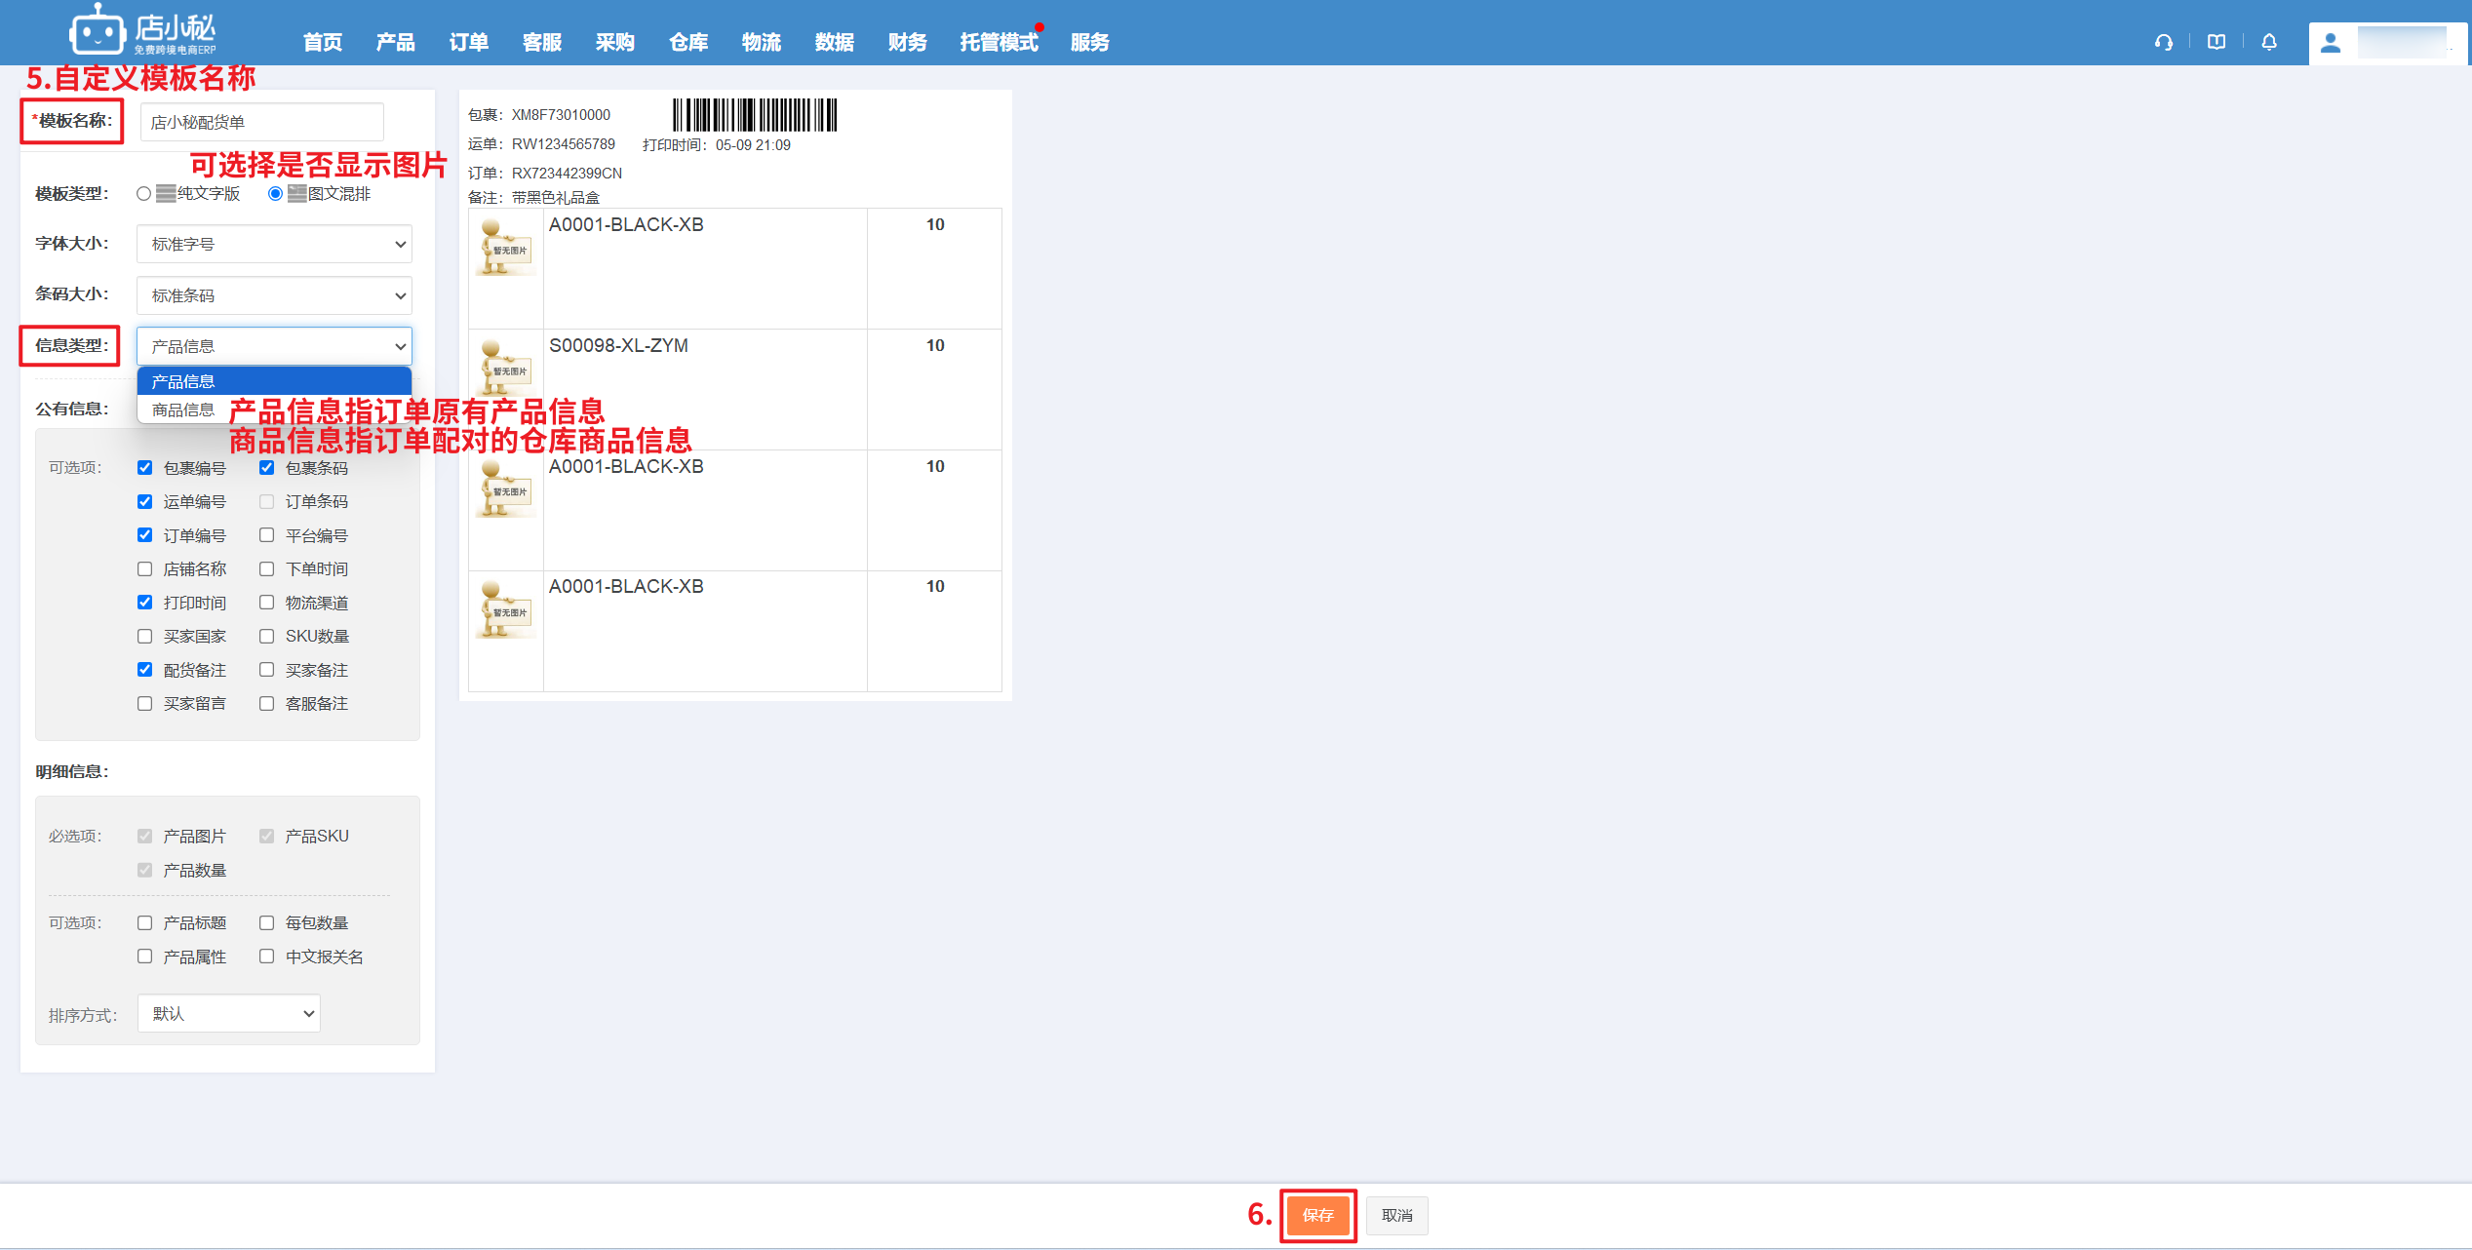Click the orange 保存 button

pos(1317,1215)
